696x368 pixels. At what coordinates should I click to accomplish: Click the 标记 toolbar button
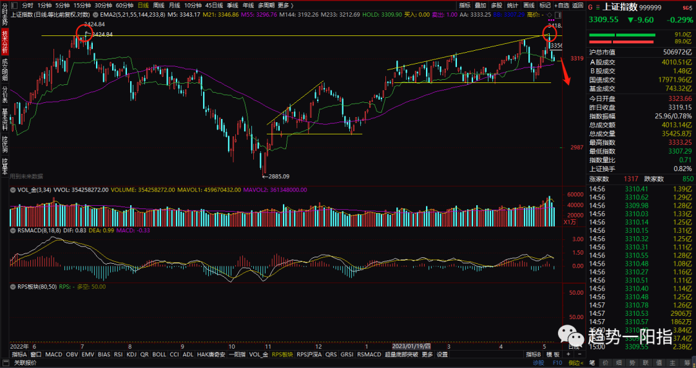(545, 5)
